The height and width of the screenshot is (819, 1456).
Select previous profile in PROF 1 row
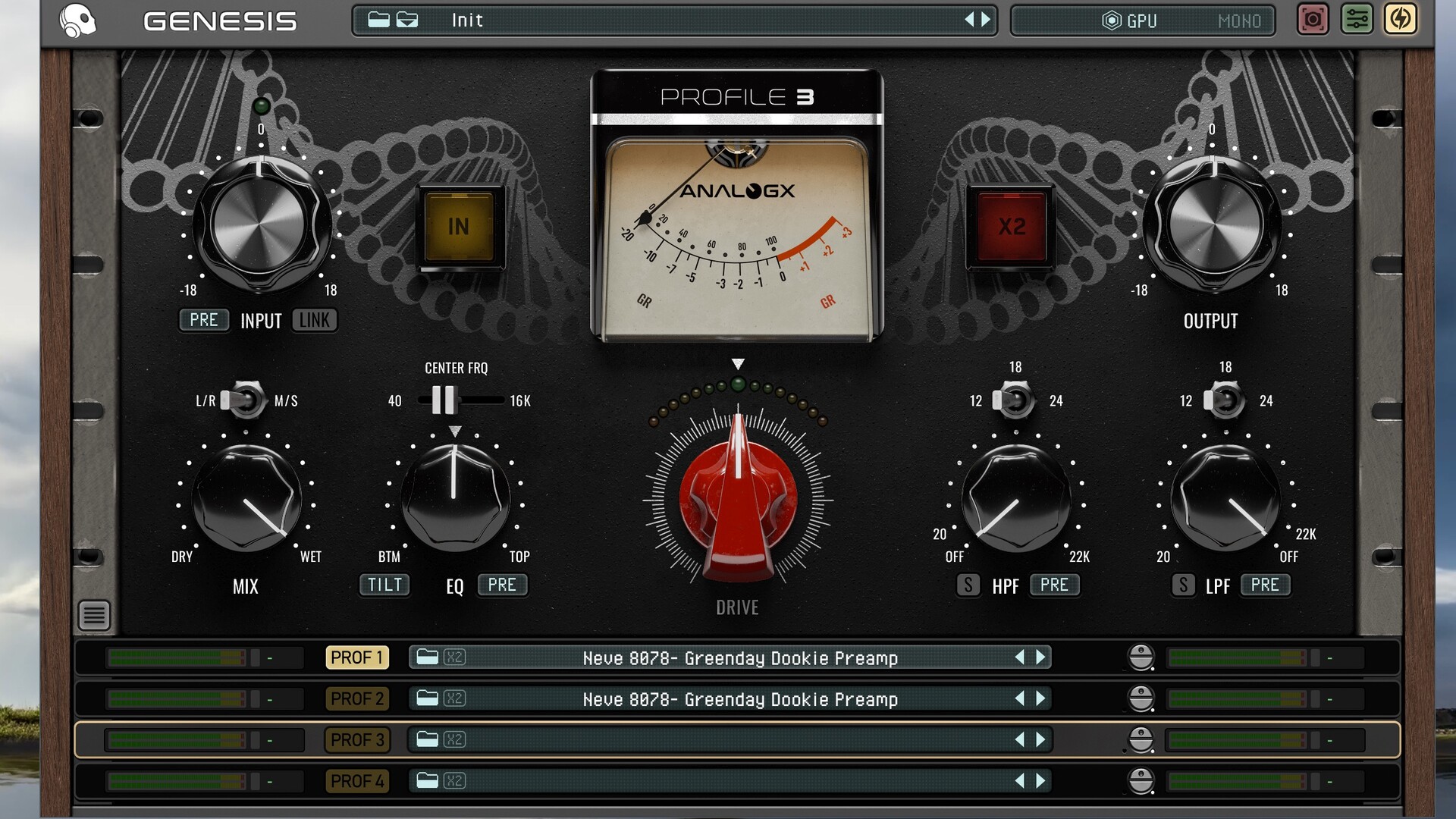(1020, 657)
